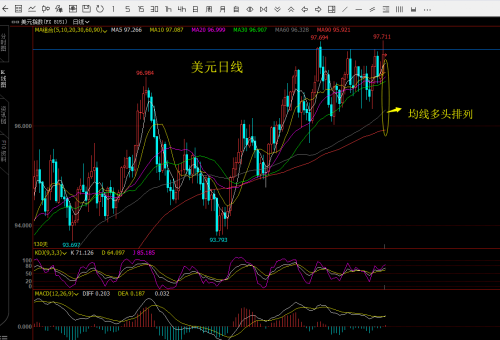The image size is (500, 340).
Task: Select the candlestick chart icon
Action: coord(45,9)
